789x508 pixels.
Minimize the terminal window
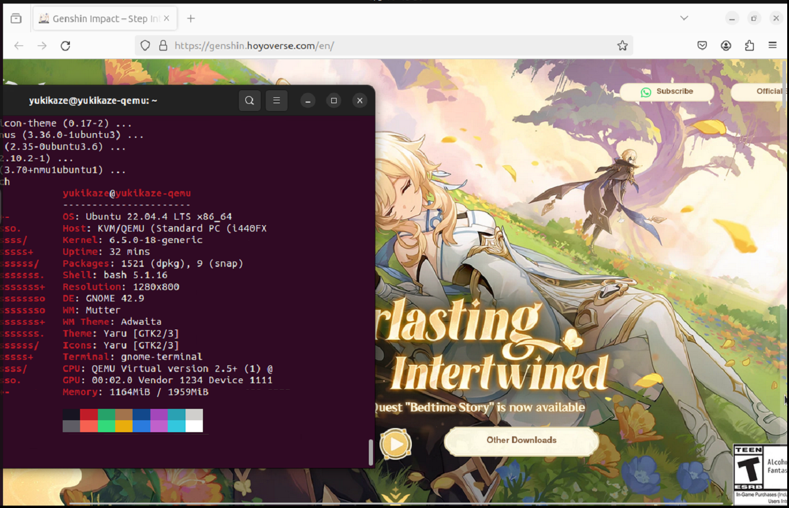click(308, 101)
